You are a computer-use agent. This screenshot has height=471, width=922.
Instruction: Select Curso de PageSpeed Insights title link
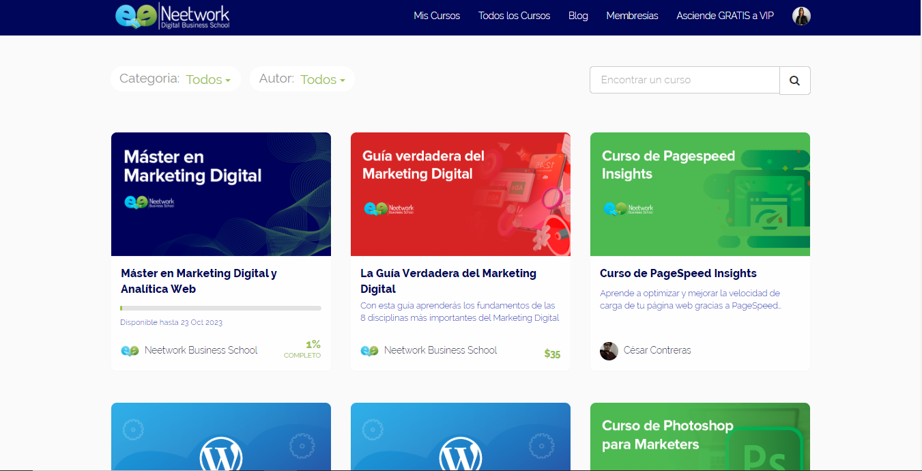coord(678,273)
